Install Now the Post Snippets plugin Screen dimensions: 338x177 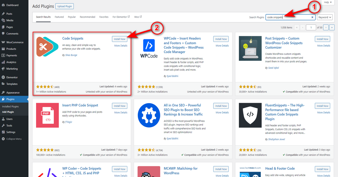[323, 39]
